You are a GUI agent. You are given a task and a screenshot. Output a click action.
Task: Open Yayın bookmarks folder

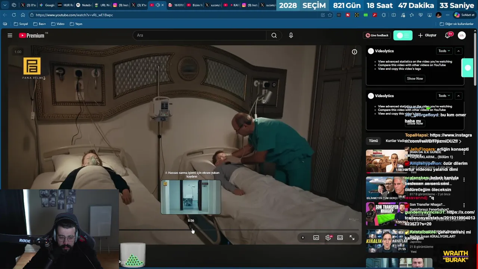coord(76,24)
